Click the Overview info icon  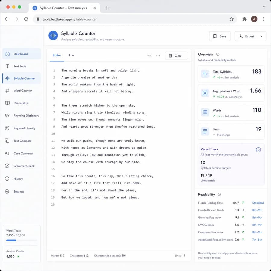pos(218,54)
